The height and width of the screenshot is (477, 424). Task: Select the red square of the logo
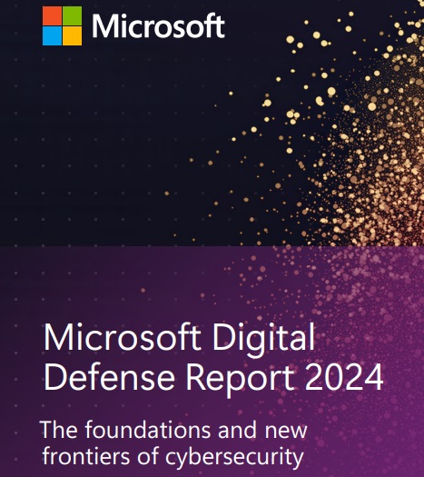coord(52,15)
